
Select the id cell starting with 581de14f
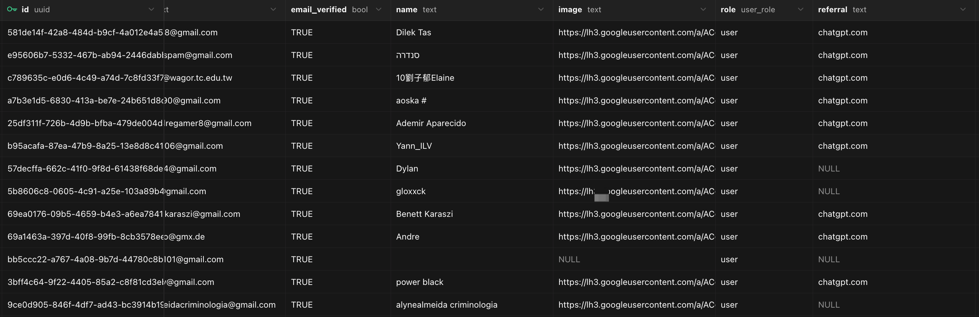[85, 32]
